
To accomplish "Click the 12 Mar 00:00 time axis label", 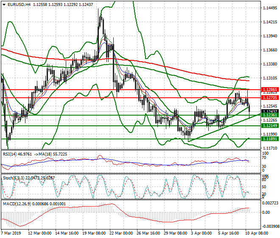I will coord(40,233).
